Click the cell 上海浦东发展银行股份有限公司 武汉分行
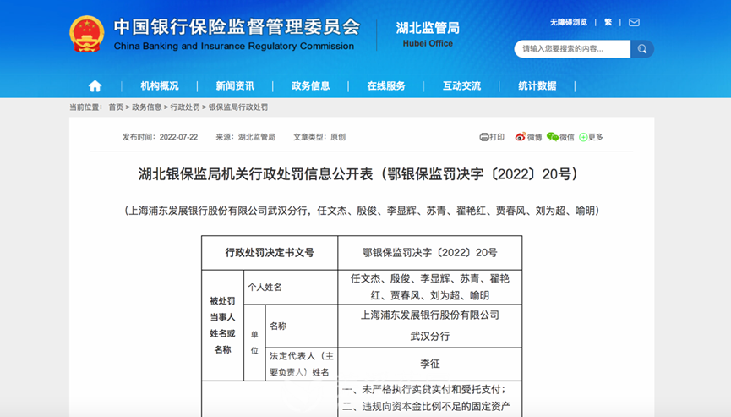Screen dimensions: 731x417 pos(430,326)
